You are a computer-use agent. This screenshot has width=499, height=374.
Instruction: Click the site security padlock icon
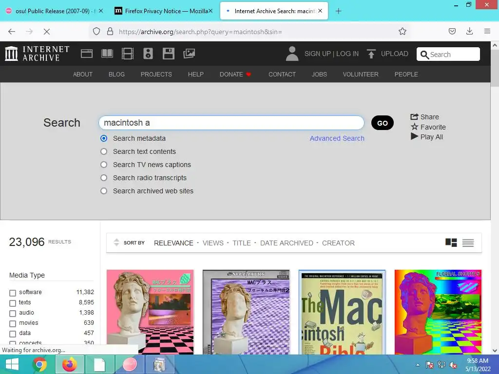click(110, 32)
